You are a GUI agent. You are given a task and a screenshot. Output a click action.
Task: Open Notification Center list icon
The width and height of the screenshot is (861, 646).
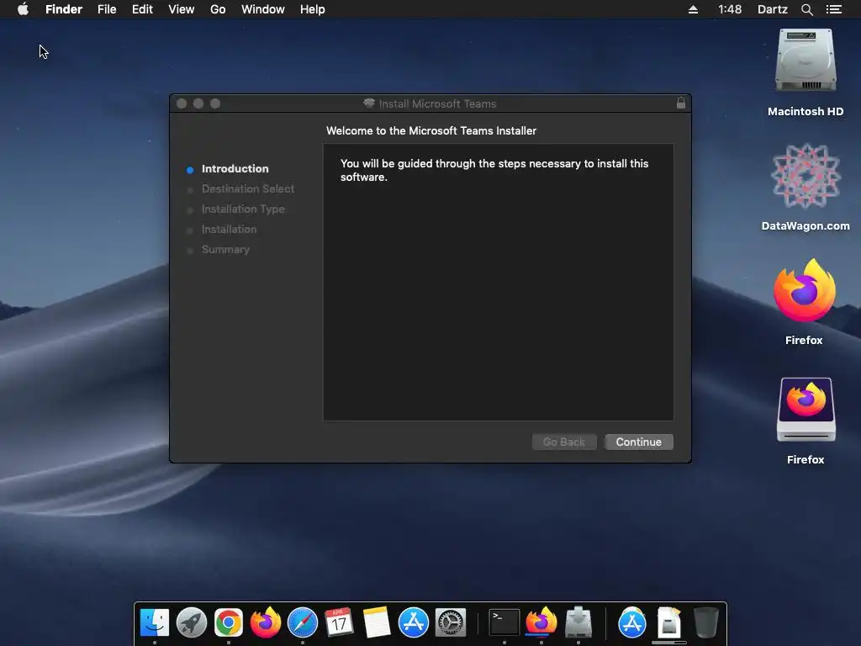pyautogui.click(x=834, y=9)
